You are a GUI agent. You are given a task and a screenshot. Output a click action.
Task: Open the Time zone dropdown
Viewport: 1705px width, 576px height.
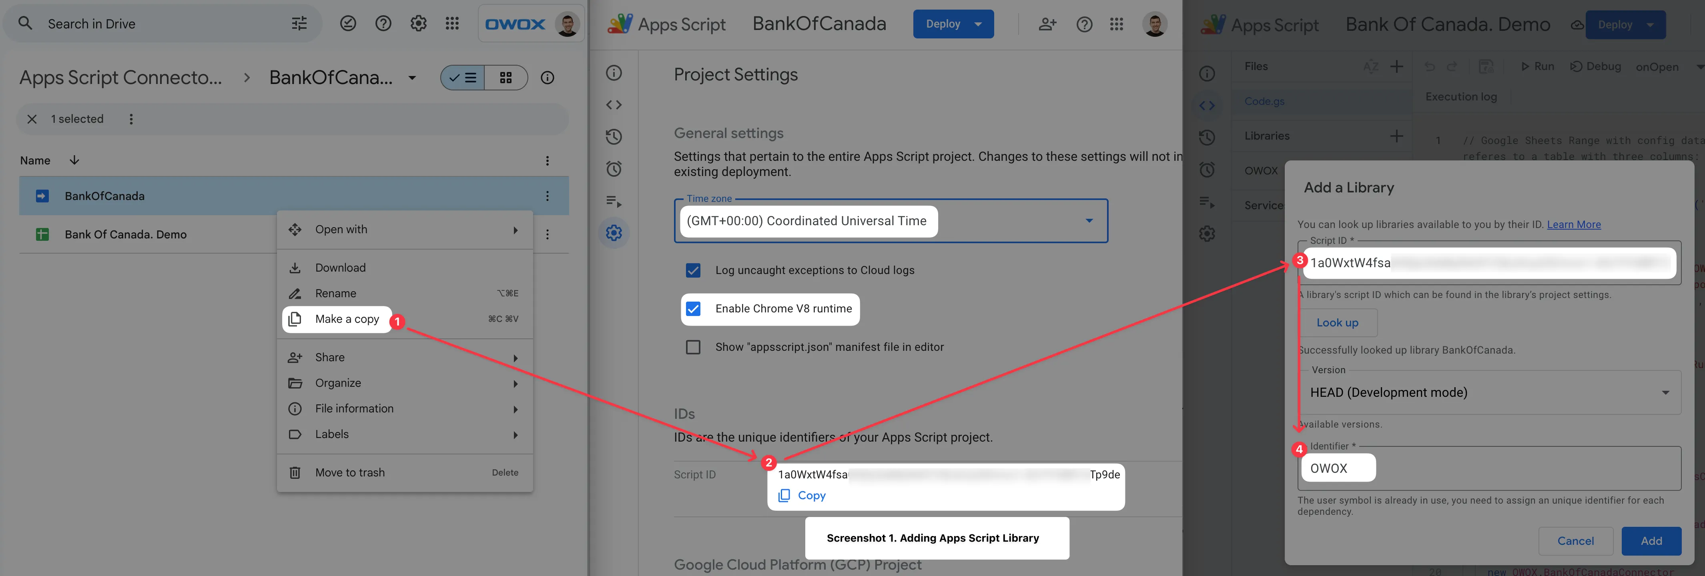coord(891,221)
